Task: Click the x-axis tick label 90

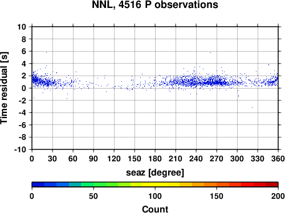Action: tap(93, 158)
